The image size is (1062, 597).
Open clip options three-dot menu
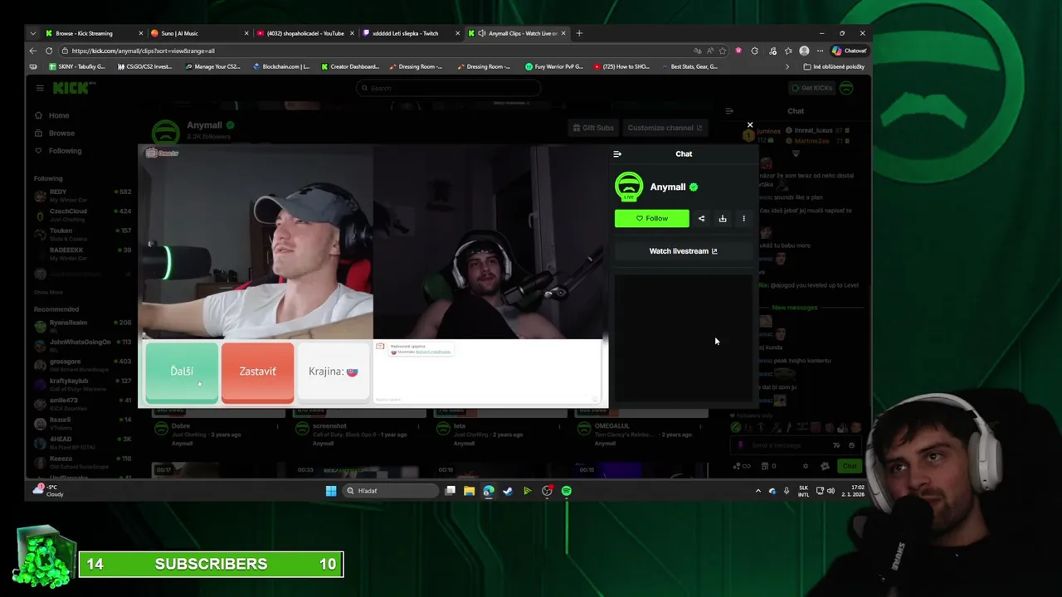point(743,219)
